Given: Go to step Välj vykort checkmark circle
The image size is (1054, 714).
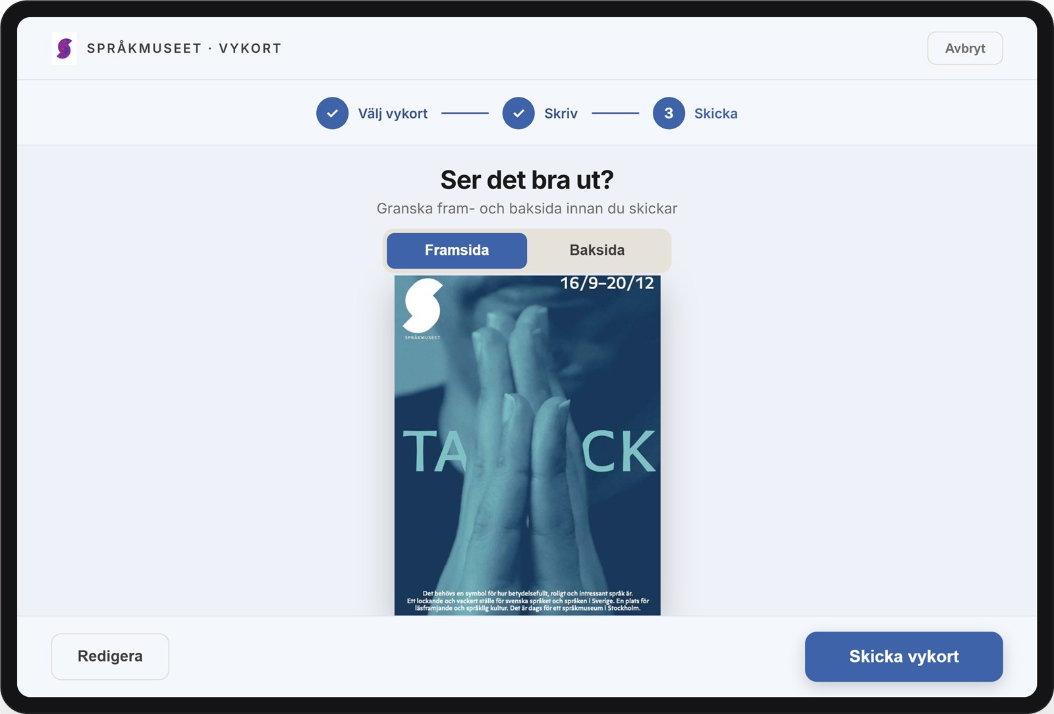Looking at the screenshot, I should pos(332,113).
